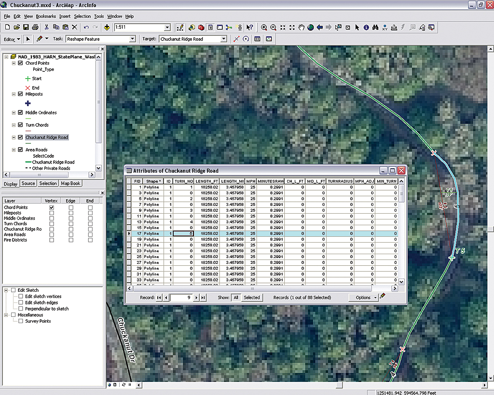Click the Add Data button
The image size is (494, 395).
pyautogui.click(x=107, y=27)
